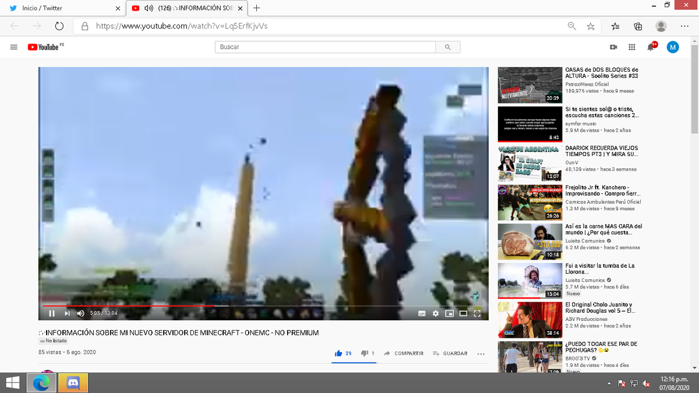Screen dimensions: 699x393
Task: Open 'Frejolito Jr ft. Kanchero' video thumbnail
Action: click(529, 203)
